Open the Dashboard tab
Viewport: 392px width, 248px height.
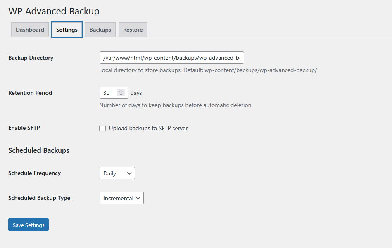(x=30, y=30)
